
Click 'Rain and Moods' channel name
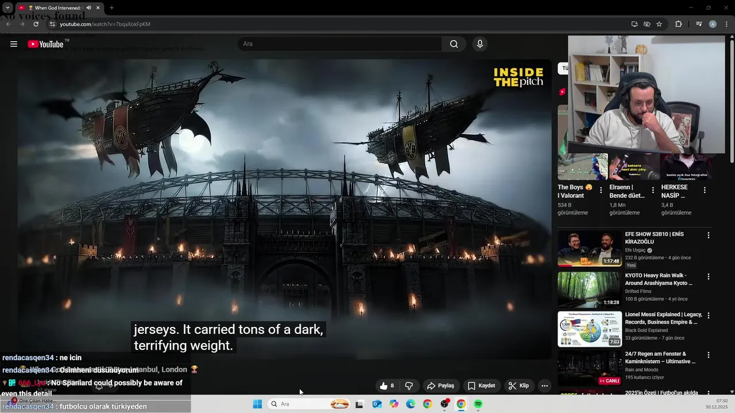point(641,369)
